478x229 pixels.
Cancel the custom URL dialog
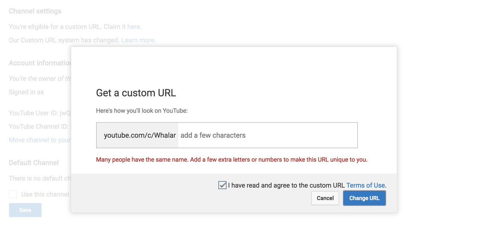click(325, 198)
